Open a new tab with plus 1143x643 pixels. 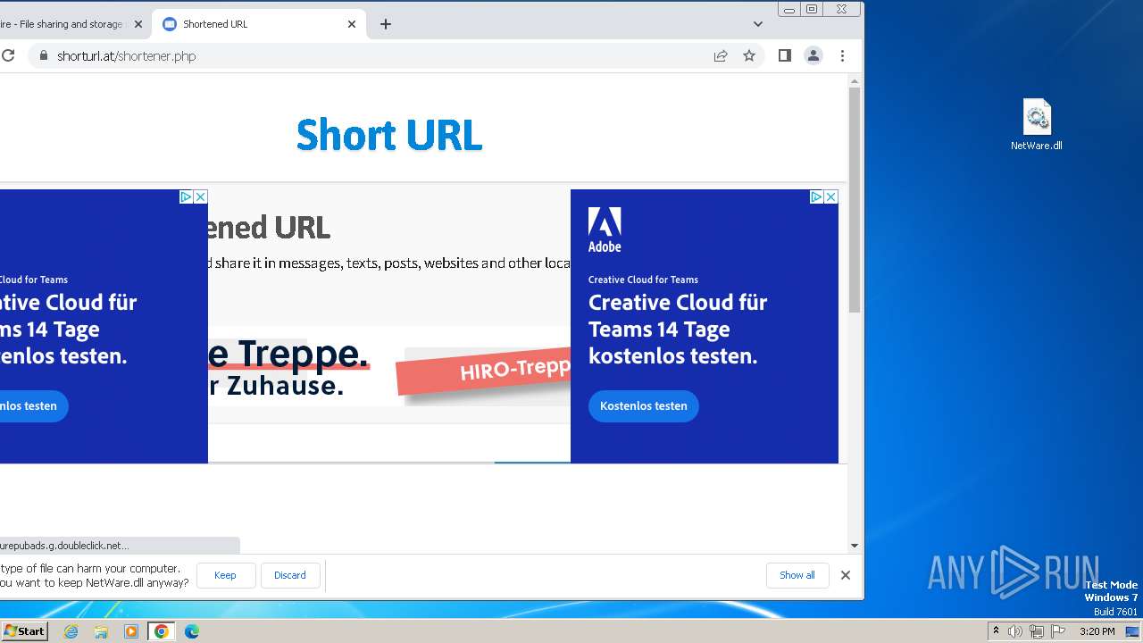(386, 24)
